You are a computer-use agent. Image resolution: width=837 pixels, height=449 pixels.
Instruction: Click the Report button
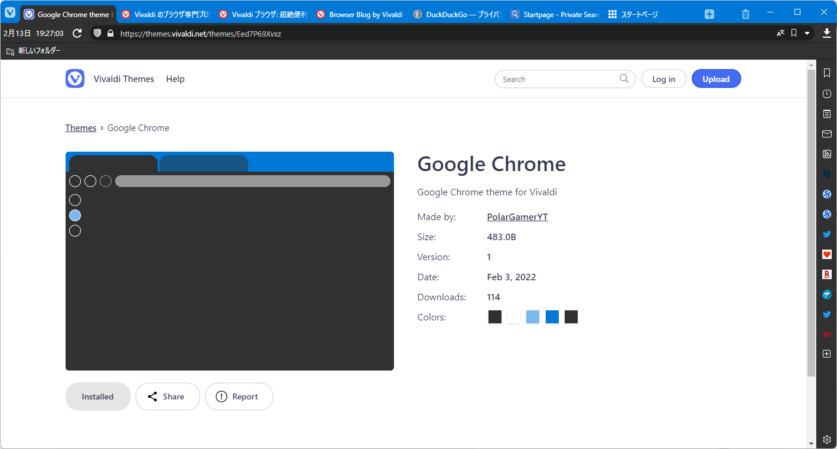tap(239, 396)
